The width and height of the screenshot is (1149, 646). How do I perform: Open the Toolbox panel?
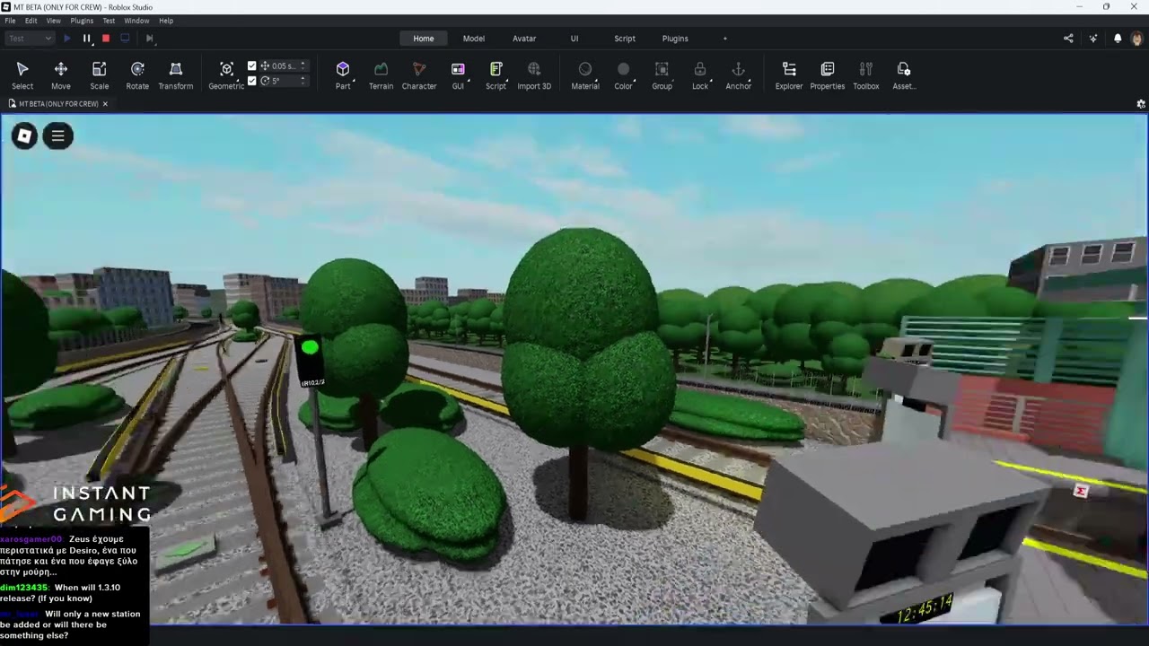click(866, 75)
